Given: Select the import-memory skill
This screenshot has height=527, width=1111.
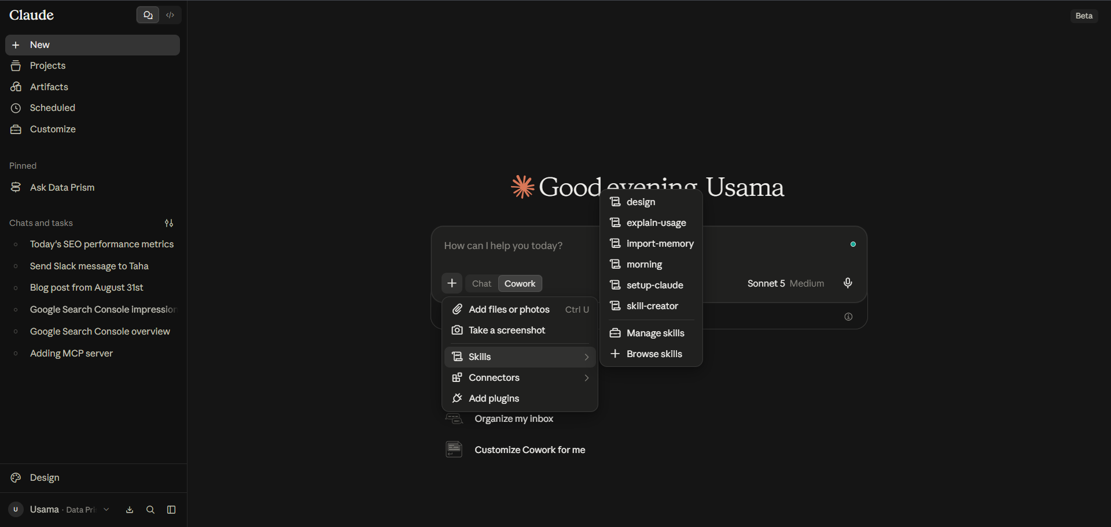Looking at the screenshot, I should [x=651, y=244].
